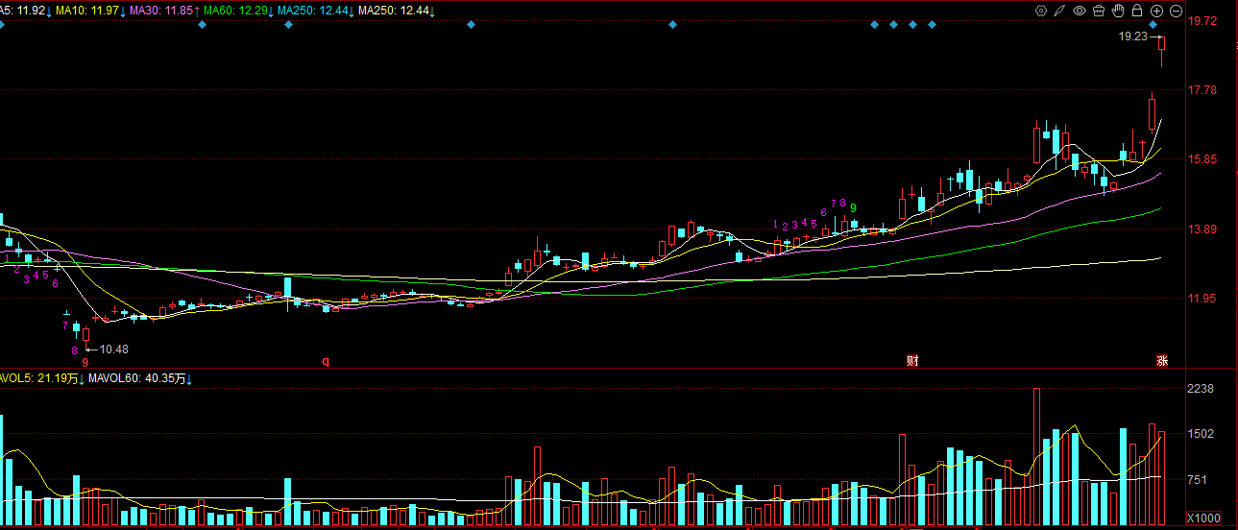Click the red 财 financial marker
1238x530 pixels.
pyautogui.click(x=912, y=361)
